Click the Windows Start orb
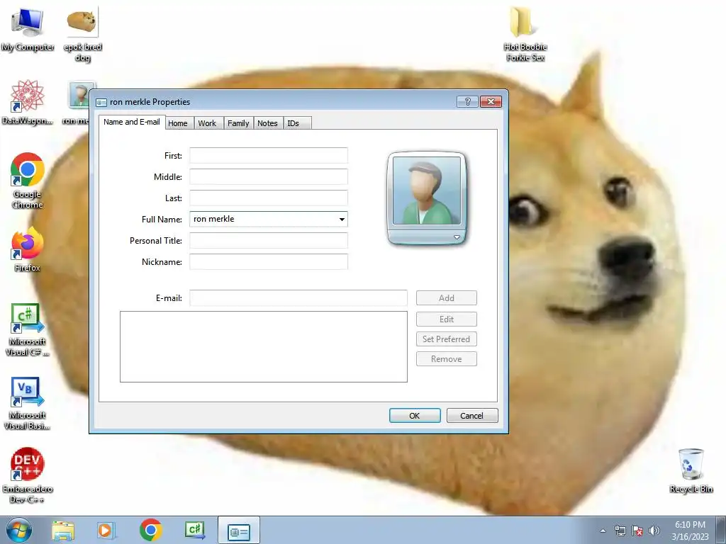Image resolution: width=726 pixels, height=544 pixels. pyautogui.click(x=19, y=530)
